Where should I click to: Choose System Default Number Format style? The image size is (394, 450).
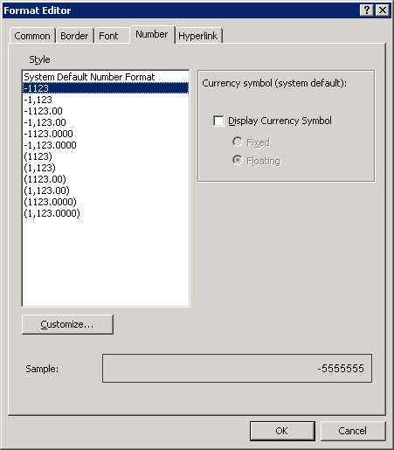(x=106, y=77)
